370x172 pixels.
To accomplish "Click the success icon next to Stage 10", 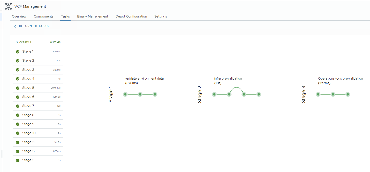I will coord(17,133).
